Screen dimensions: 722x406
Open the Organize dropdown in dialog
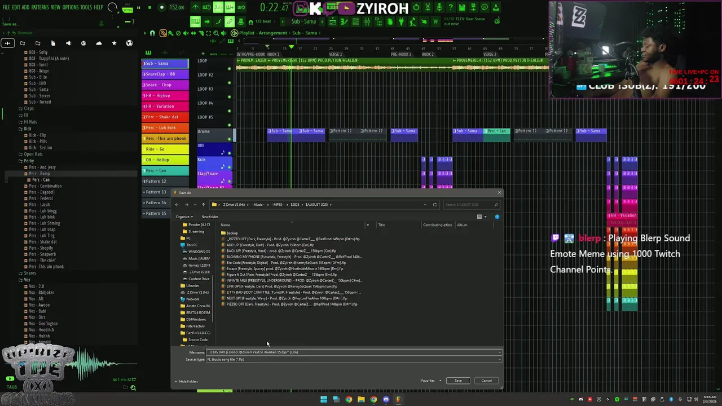pos(184,217)
